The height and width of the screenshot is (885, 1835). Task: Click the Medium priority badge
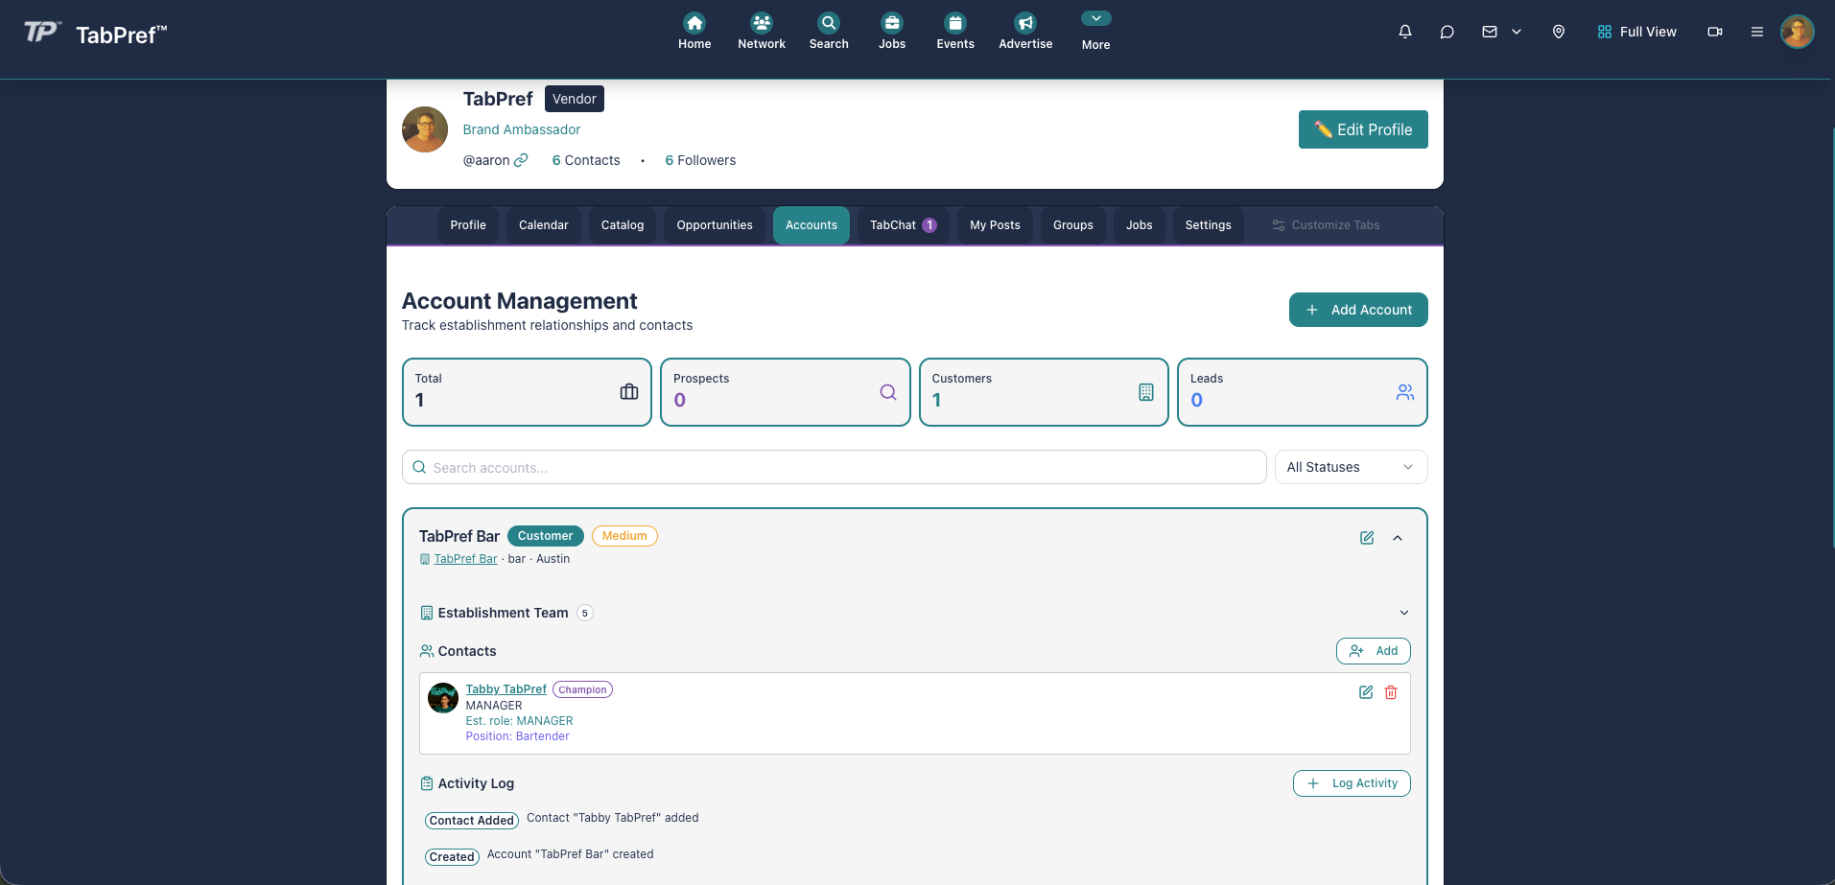[624, 536]
